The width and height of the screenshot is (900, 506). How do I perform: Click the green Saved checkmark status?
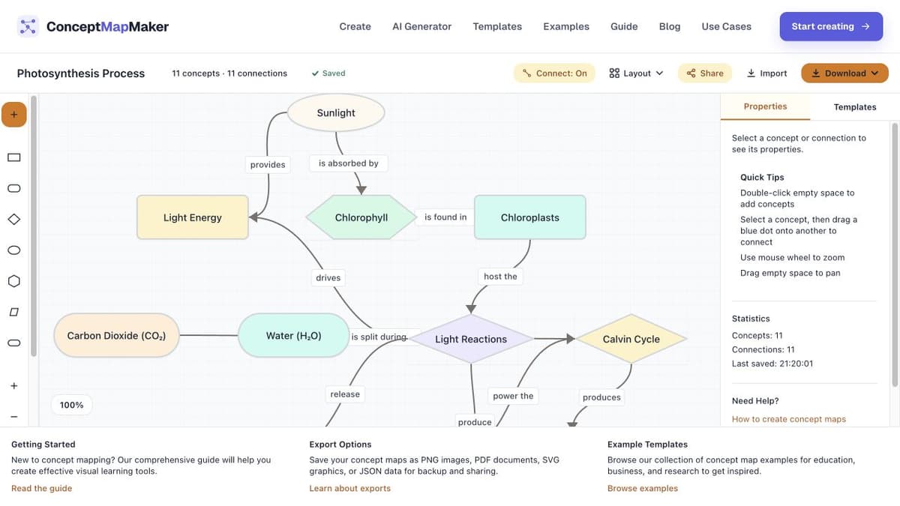coord(328,73)
